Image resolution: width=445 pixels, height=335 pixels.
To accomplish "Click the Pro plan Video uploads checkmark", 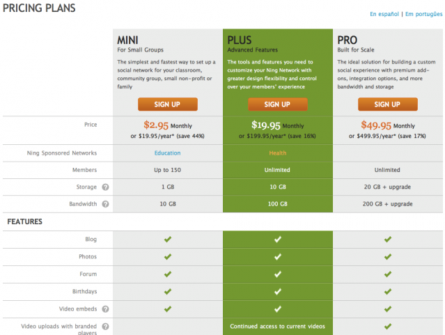I will tap(388, 327).
